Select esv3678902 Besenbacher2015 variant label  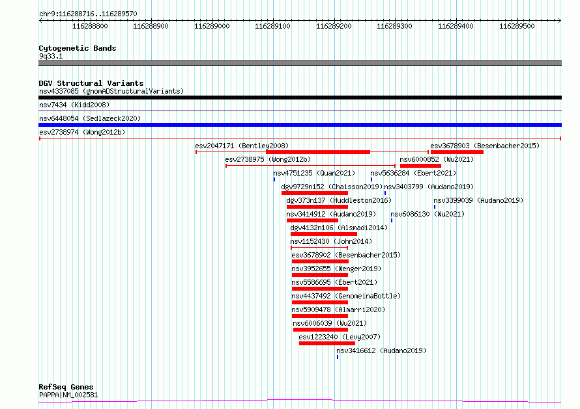click(x=346, y=255)
